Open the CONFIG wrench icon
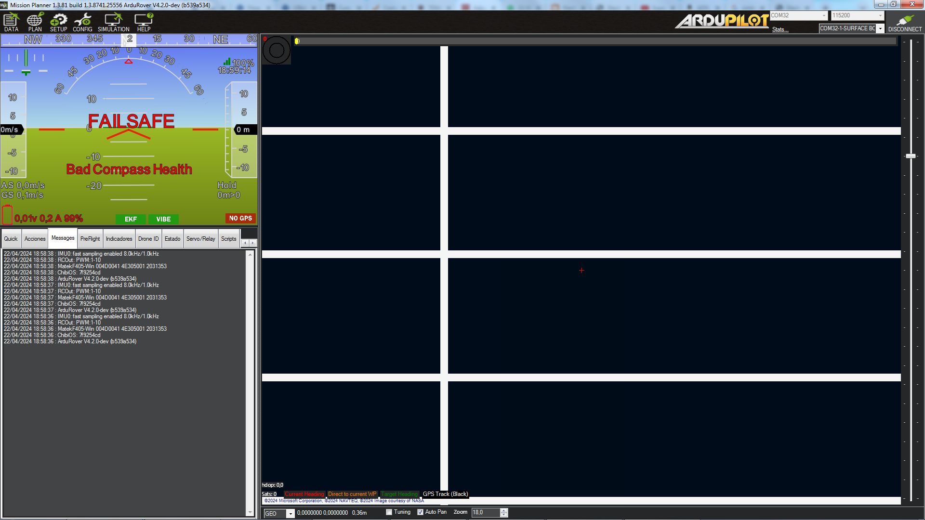925x520 pixels. click(82, 22)
